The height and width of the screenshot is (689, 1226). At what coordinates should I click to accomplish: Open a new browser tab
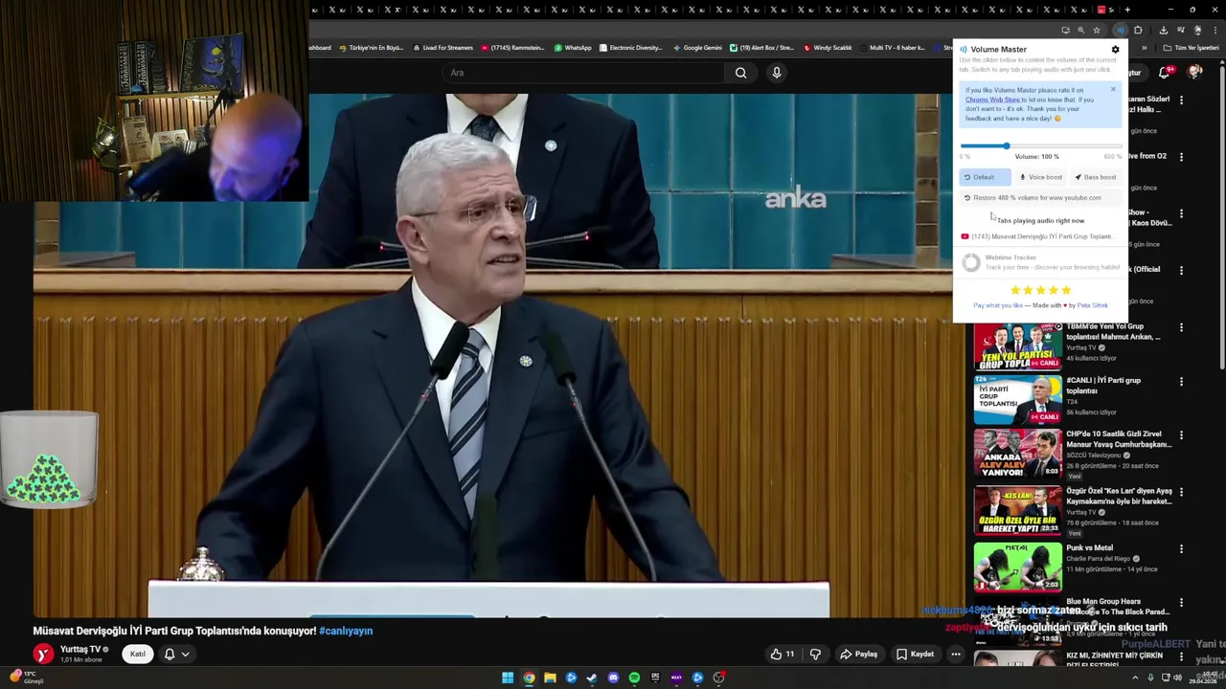click(1127, 10)
